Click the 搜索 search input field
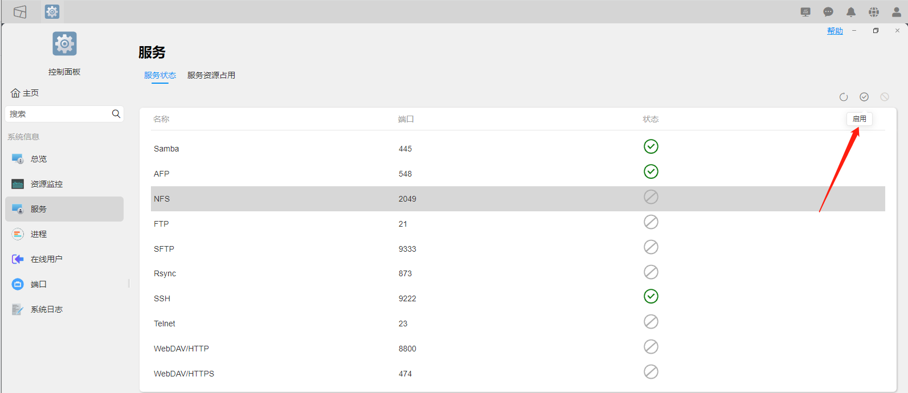The image size is (908, 393). 57,114
